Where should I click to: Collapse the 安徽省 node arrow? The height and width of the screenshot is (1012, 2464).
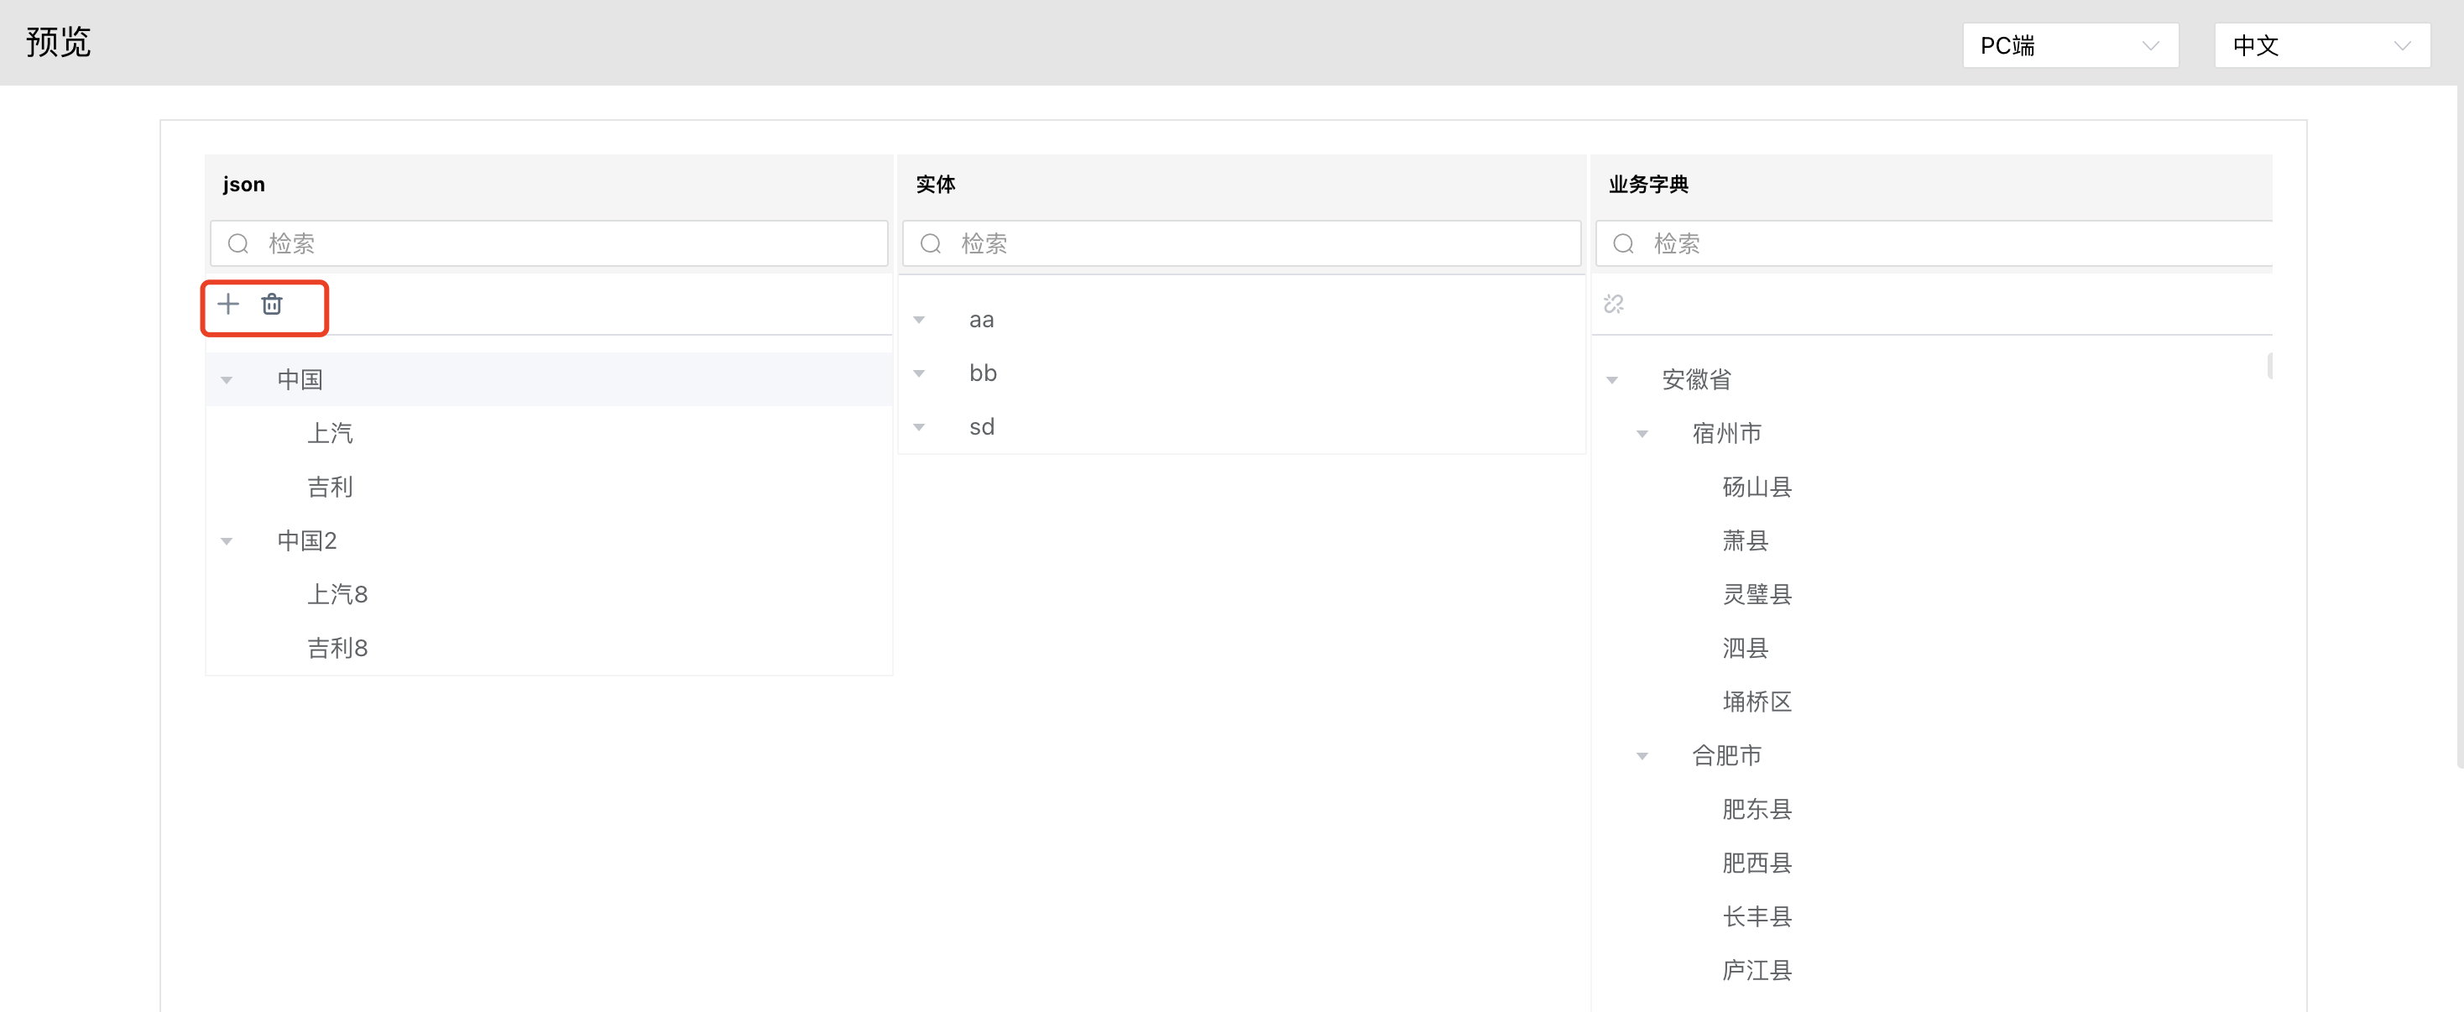click(x=1611, y=380)
